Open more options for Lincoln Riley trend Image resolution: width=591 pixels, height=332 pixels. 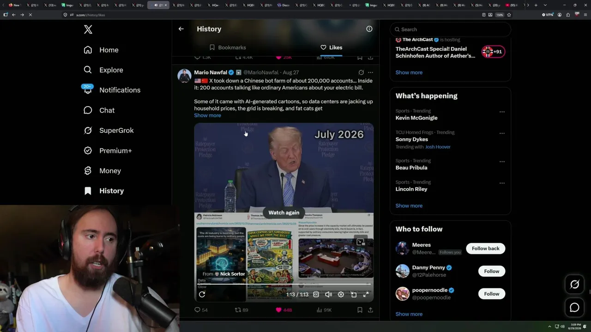502,183
